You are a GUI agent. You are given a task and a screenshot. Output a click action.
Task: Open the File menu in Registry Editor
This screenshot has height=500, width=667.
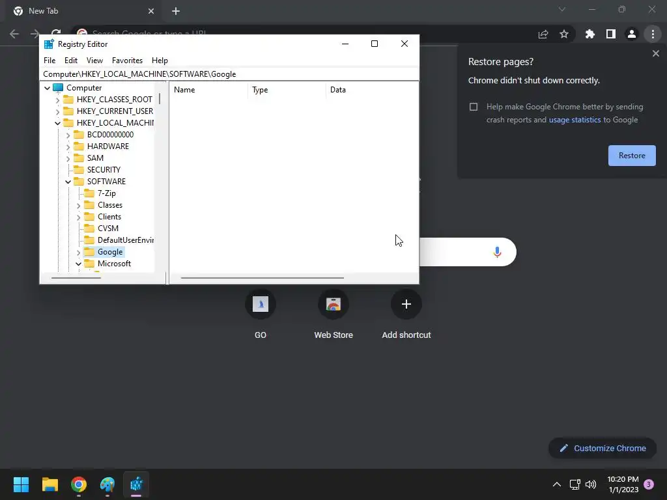(50, 61)
